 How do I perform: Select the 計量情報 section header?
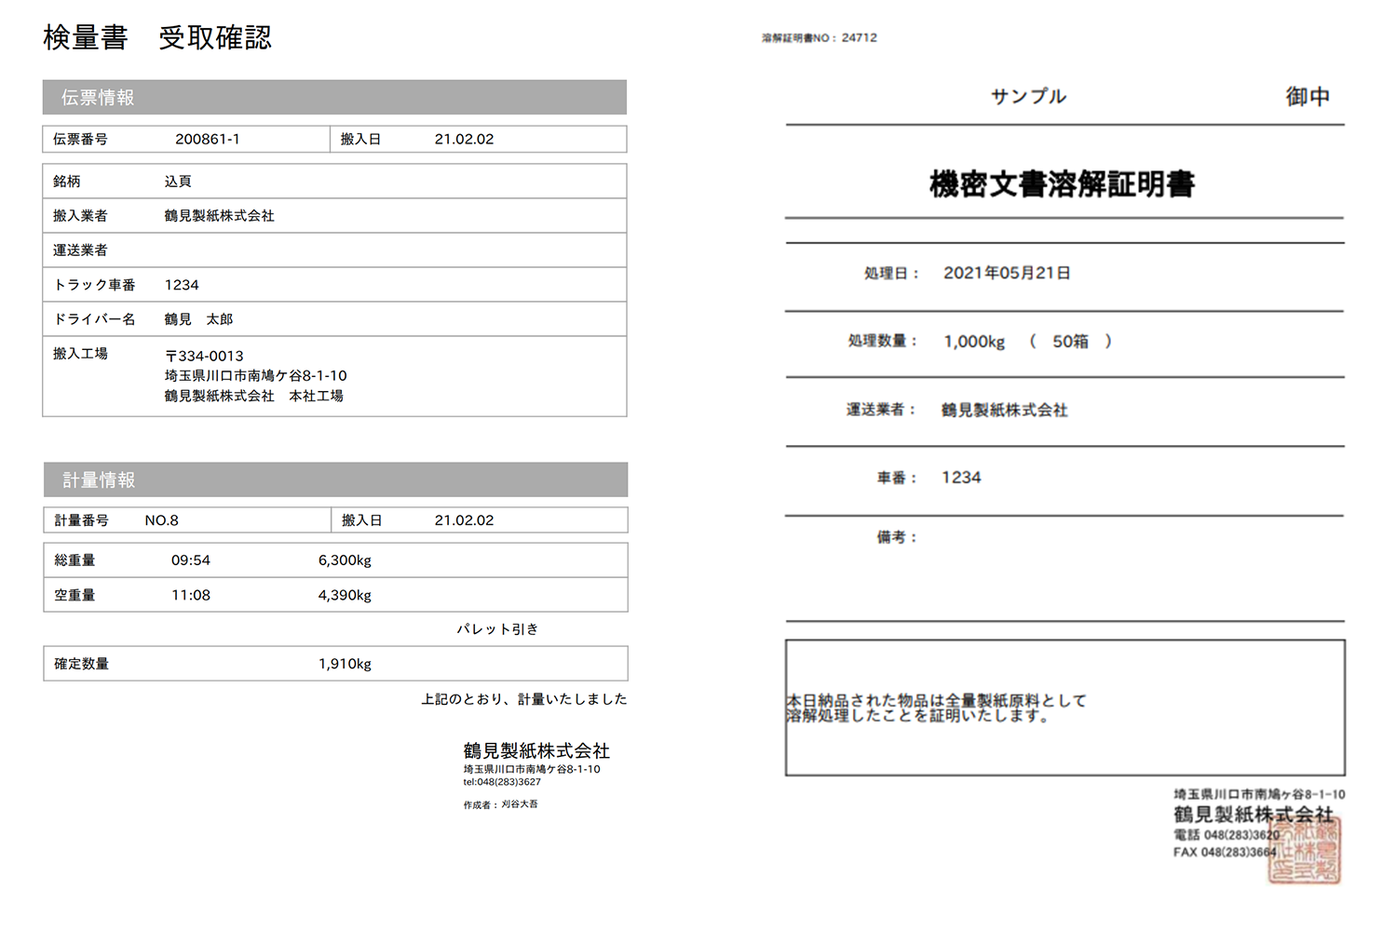[97, 479]
